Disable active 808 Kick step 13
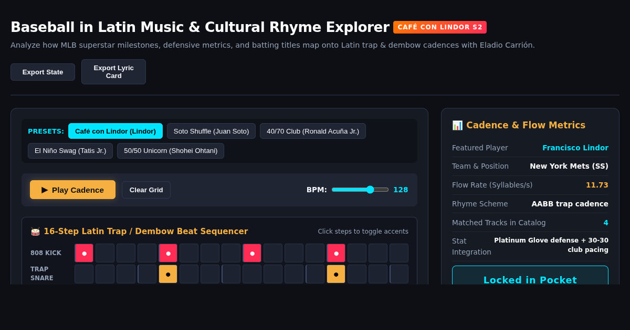This screenshot has height=330, width=630. pos(336,253)
